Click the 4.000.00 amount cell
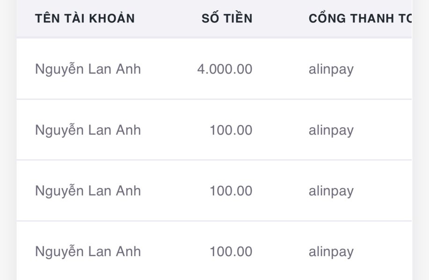This screenshot has width=429, height=280. (x=225, y=69)
